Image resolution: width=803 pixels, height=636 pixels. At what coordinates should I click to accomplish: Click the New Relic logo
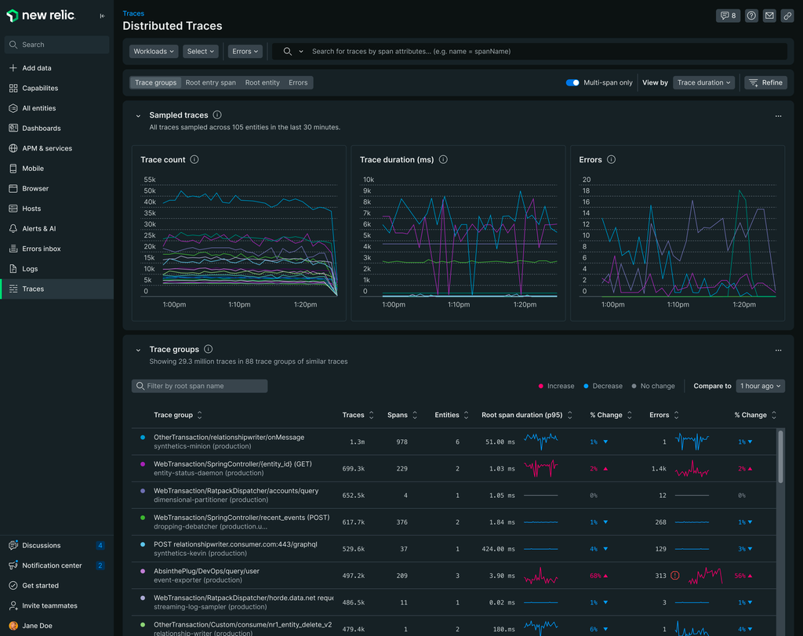(x=41, y=16)
